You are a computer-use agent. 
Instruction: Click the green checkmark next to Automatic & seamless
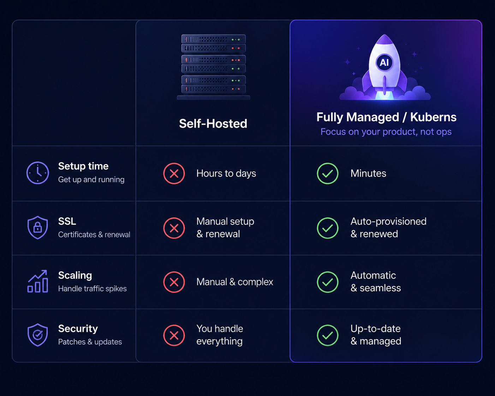(328, 282)
